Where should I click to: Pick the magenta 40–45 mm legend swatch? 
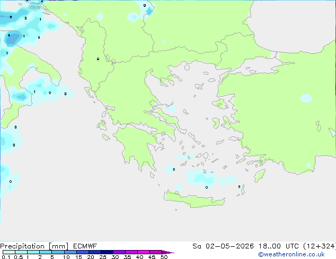coord(144,252)
